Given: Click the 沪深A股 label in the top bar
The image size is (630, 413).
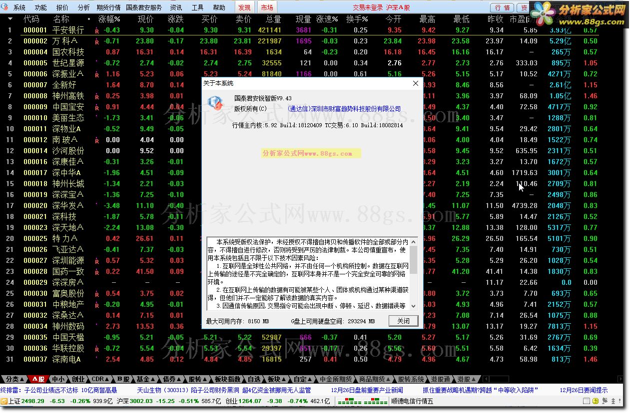Looking at the screenshot, I should click(398, 7).
